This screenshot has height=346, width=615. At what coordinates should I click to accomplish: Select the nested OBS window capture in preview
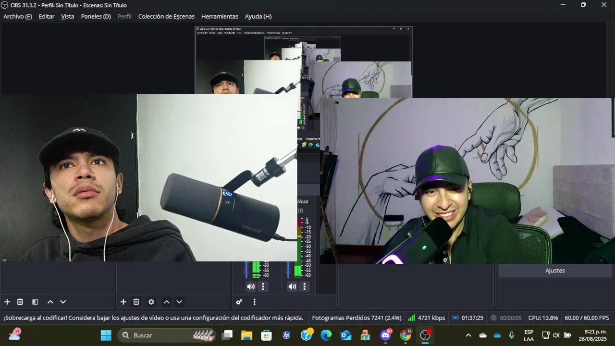pyautogui.click(x=304, y=60)
